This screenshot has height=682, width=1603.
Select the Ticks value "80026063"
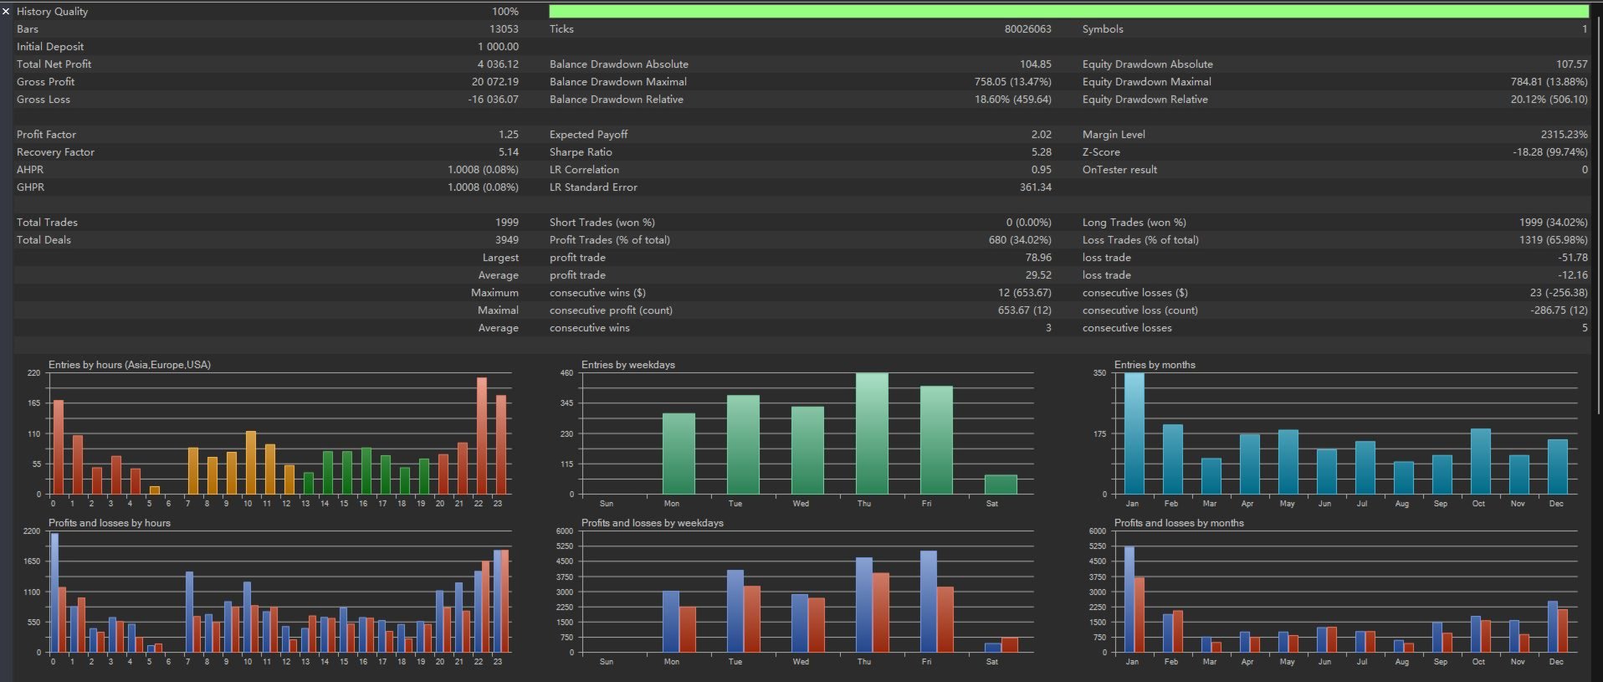(x=1028, y=29)
